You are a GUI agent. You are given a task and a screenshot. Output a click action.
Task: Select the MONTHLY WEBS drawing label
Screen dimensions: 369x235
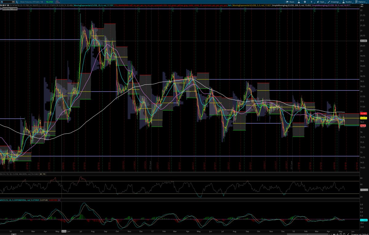pos(10,9)
